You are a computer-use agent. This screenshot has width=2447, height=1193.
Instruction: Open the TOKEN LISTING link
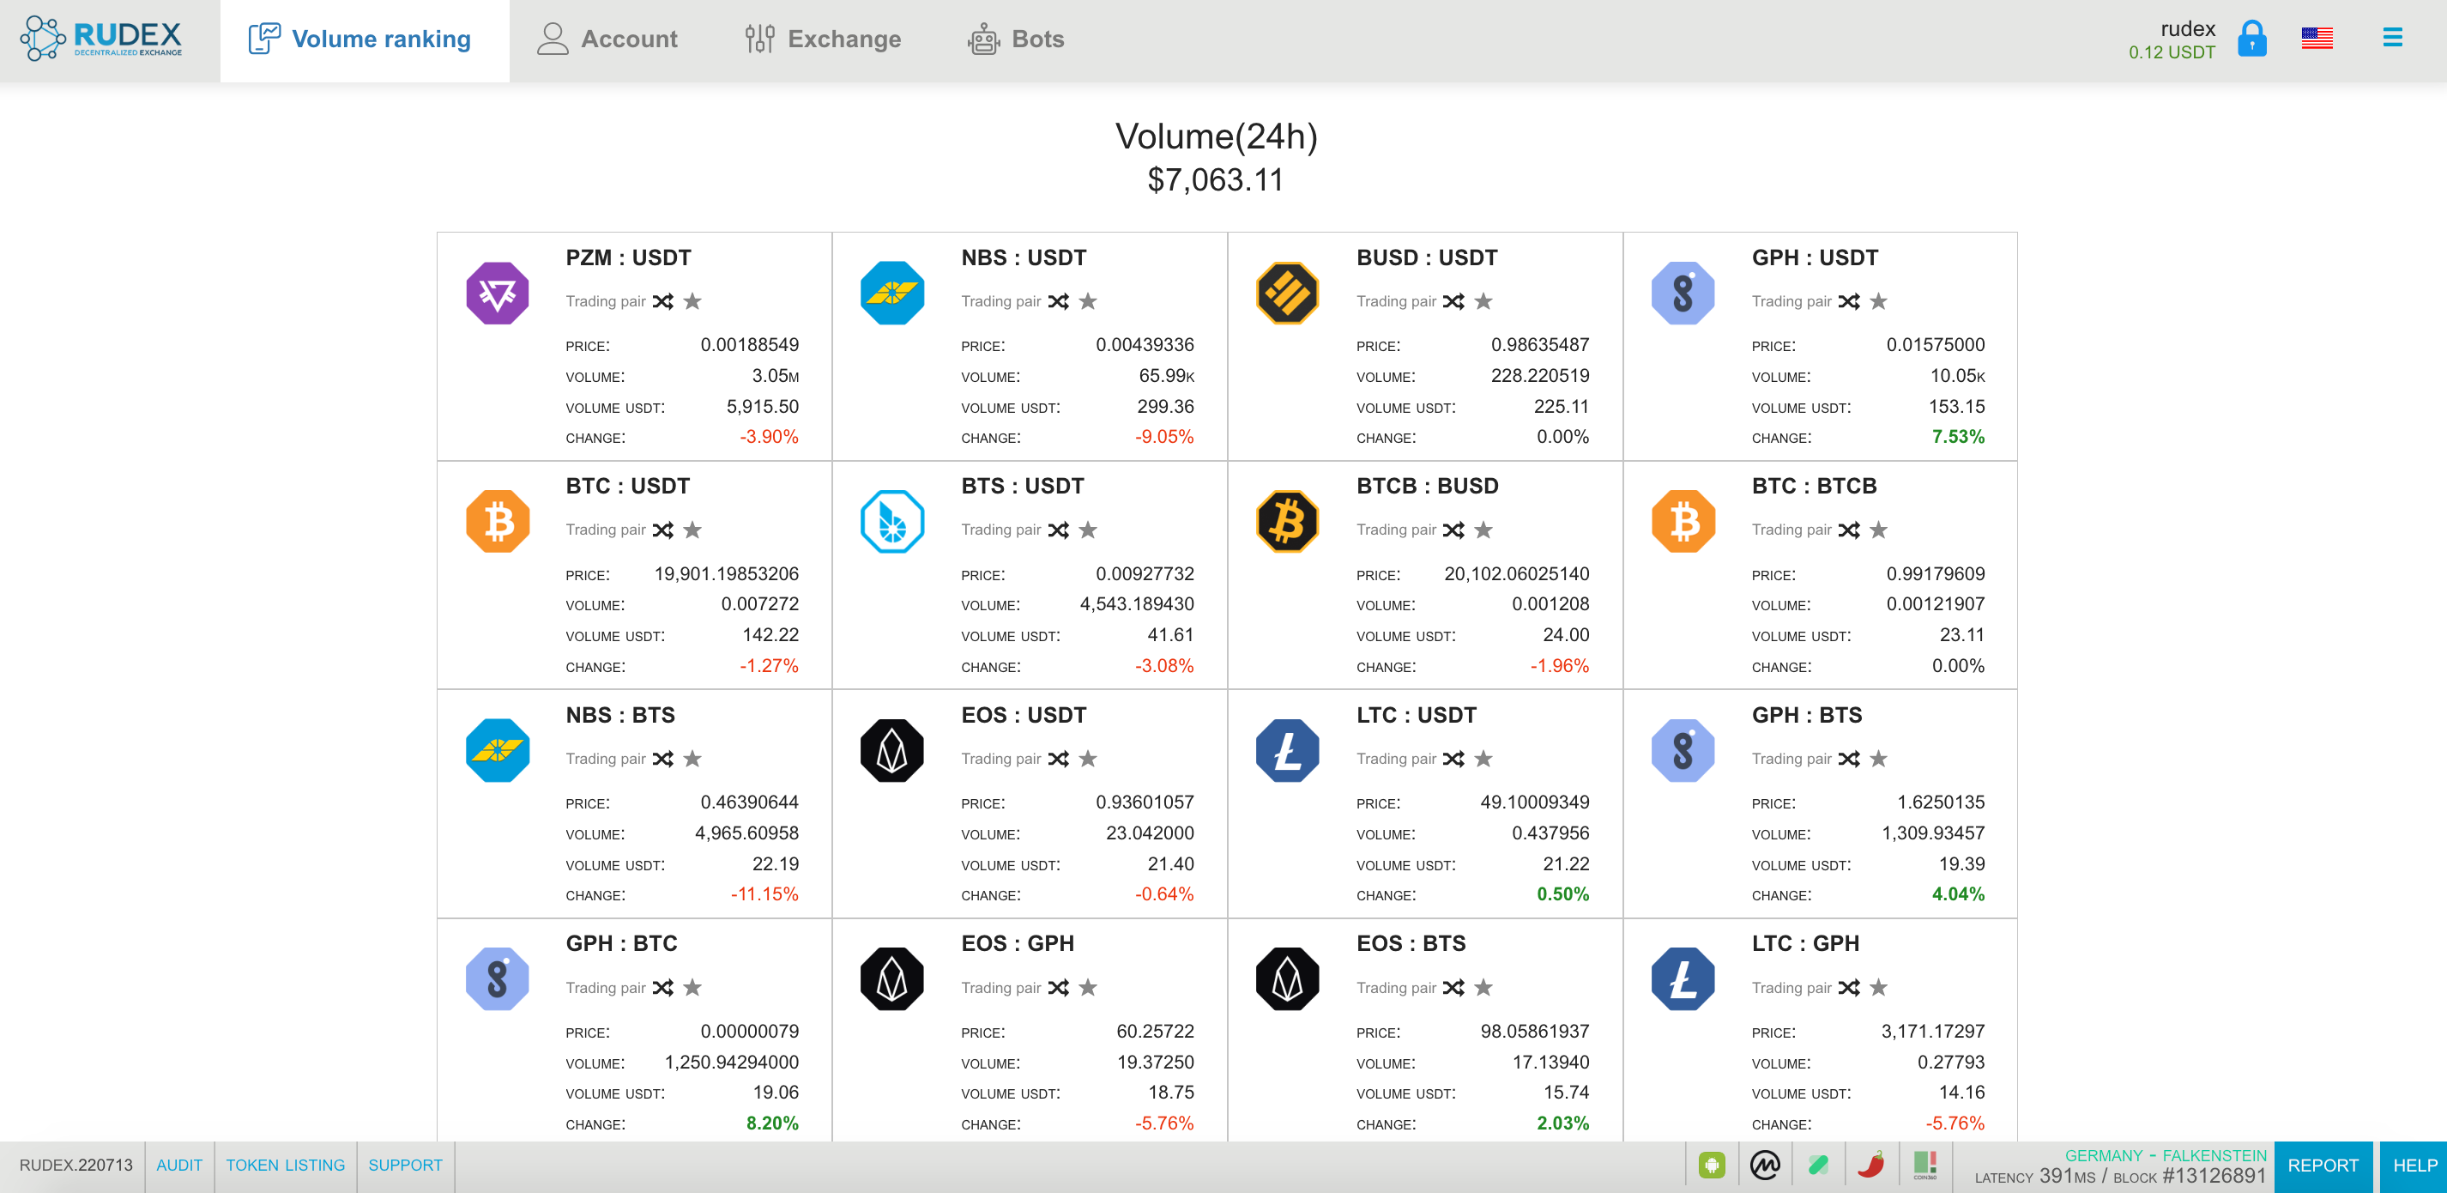point(285,1166)
